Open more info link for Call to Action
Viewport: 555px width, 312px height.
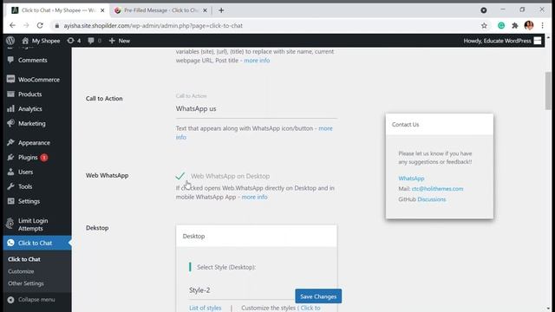(x=325, y=128)
